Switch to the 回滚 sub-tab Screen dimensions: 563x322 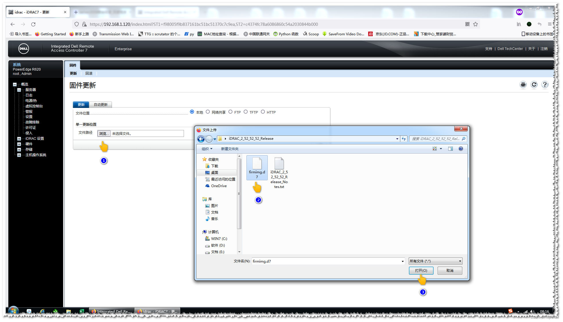pos(89,73)
